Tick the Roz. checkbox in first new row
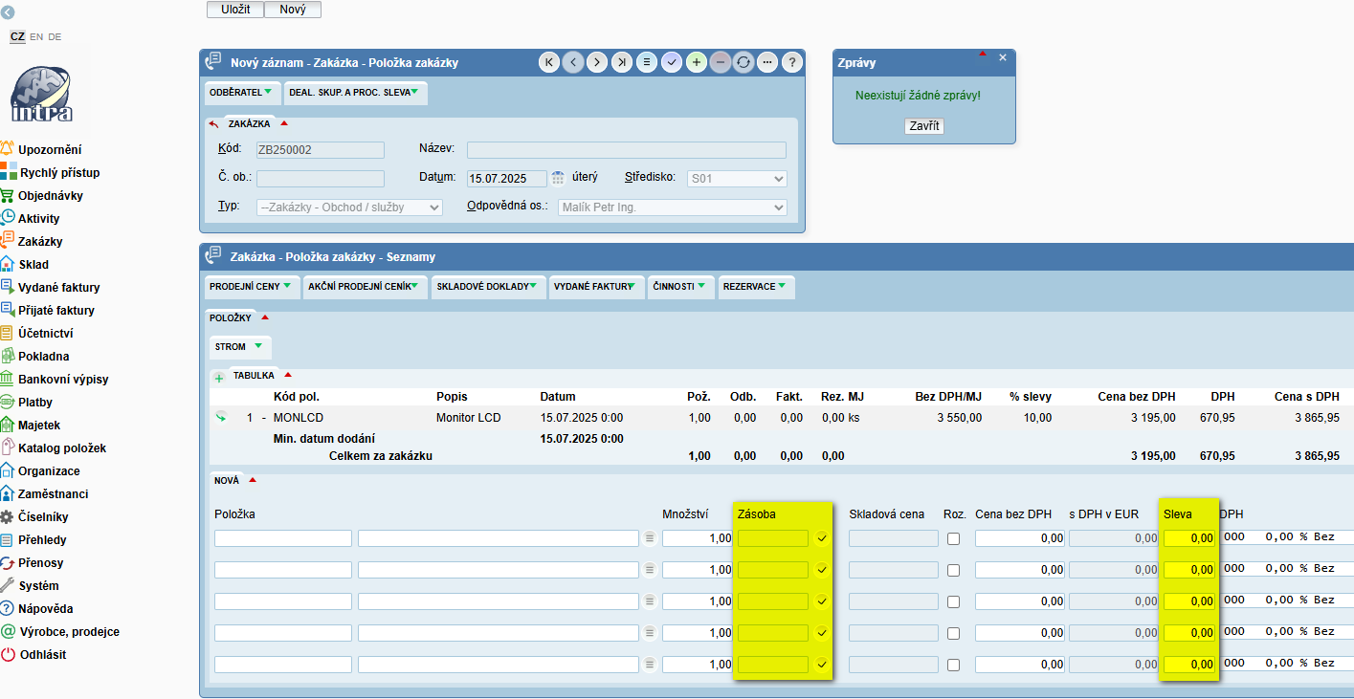 coord(953,539)
